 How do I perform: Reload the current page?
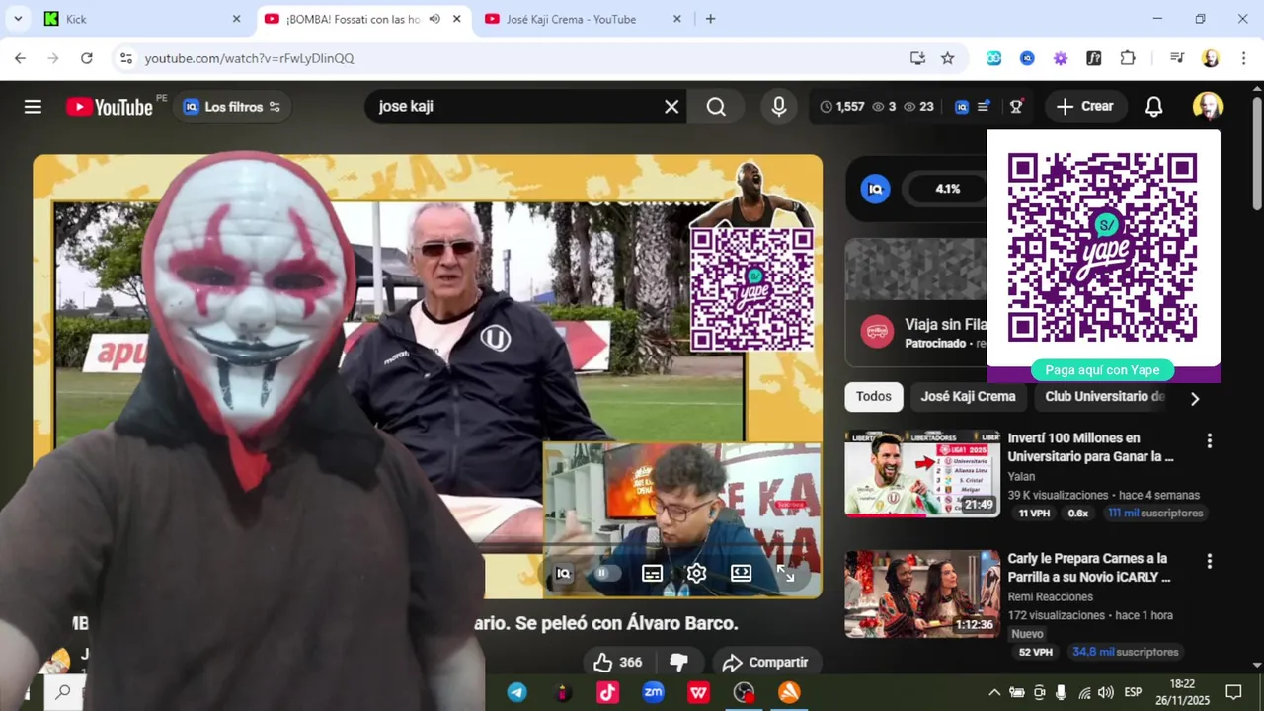tap(87, 58)
